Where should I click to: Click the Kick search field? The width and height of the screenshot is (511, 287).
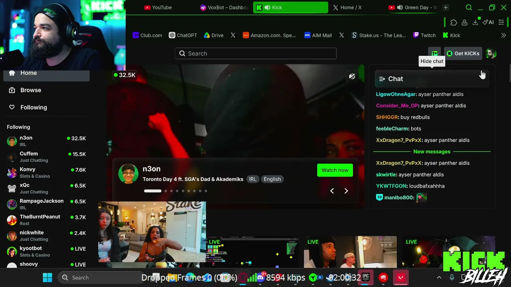[255, 53]
